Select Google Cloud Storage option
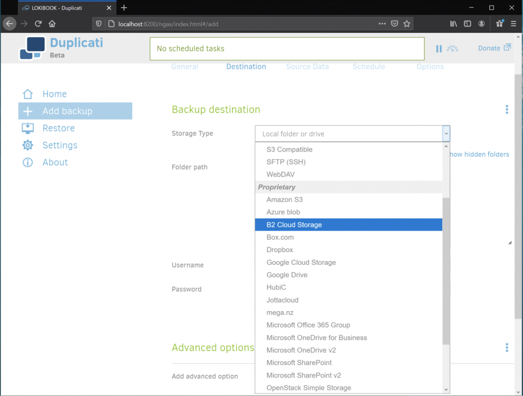523x396 pixels. [x=348, y=262]
